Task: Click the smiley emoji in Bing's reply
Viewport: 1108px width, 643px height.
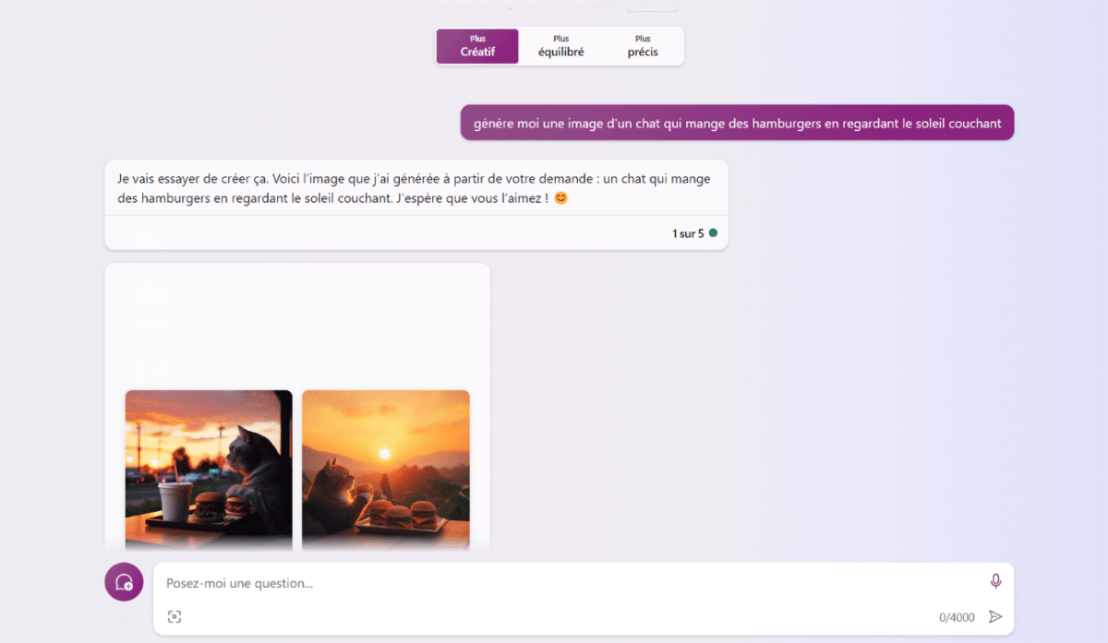Action: pos(560,197)
